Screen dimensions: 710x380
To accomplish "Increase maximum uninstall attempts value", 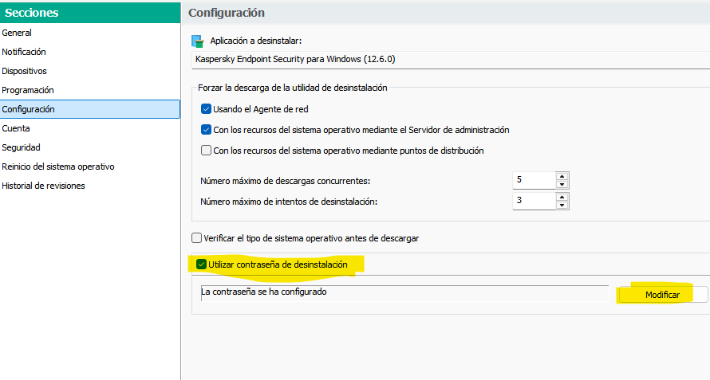I will point(562,198).
